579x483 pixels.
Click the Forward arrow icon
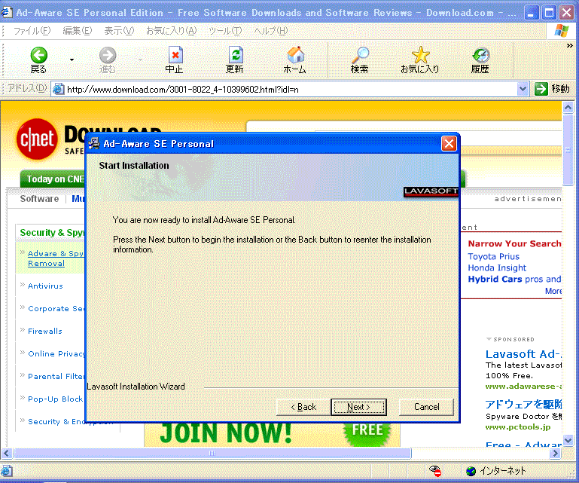click(x=108, y=55)
